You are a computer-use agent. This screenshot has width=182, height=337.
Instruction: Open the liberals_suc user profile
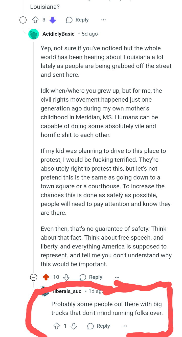click(67, 291)
